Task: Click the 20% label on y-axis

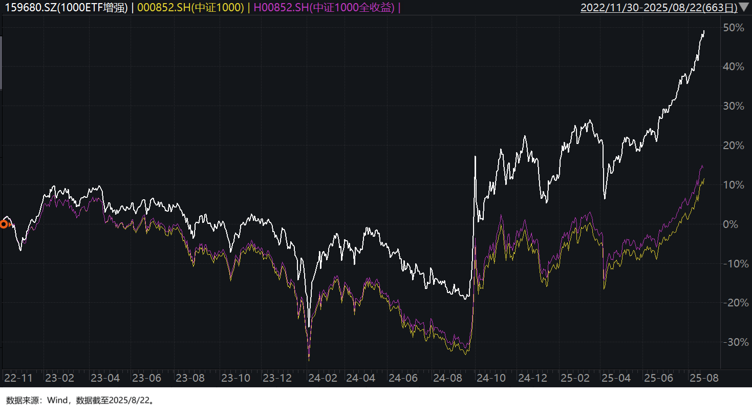Action: point(733,146)
